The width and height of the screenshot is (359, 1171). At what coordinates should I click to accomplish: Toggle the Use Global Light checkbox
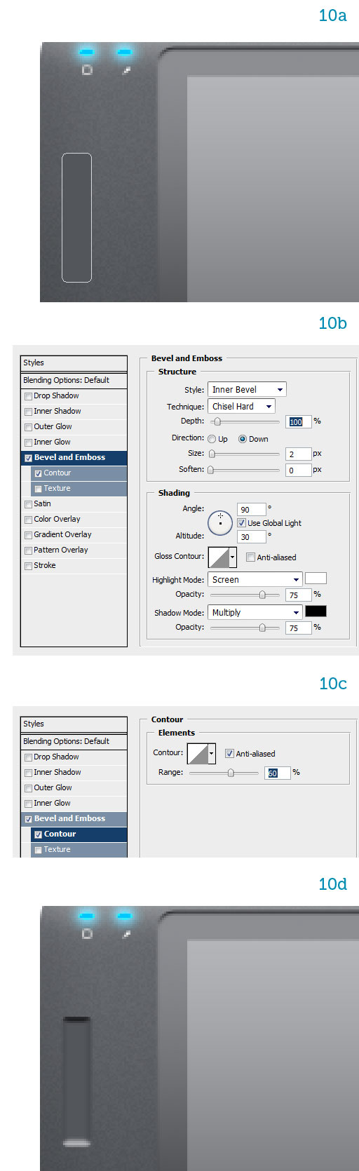241,523
